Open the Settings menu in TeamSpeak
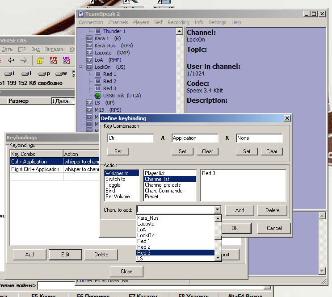332x297 pixels. (x=218, y=22)
